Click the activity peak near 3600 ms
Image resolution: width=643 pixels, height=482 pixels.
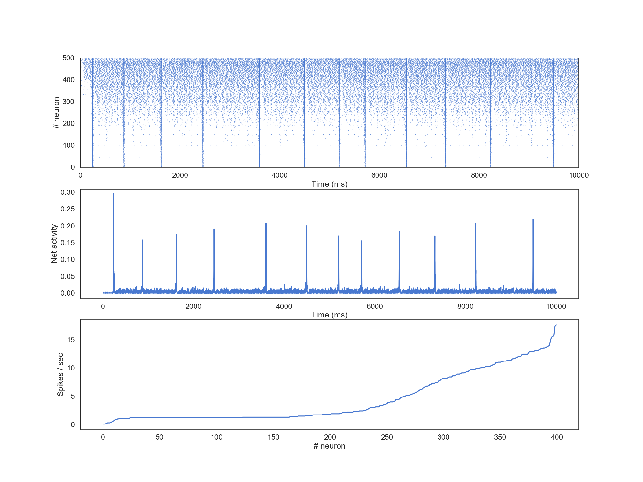point(266,224)
